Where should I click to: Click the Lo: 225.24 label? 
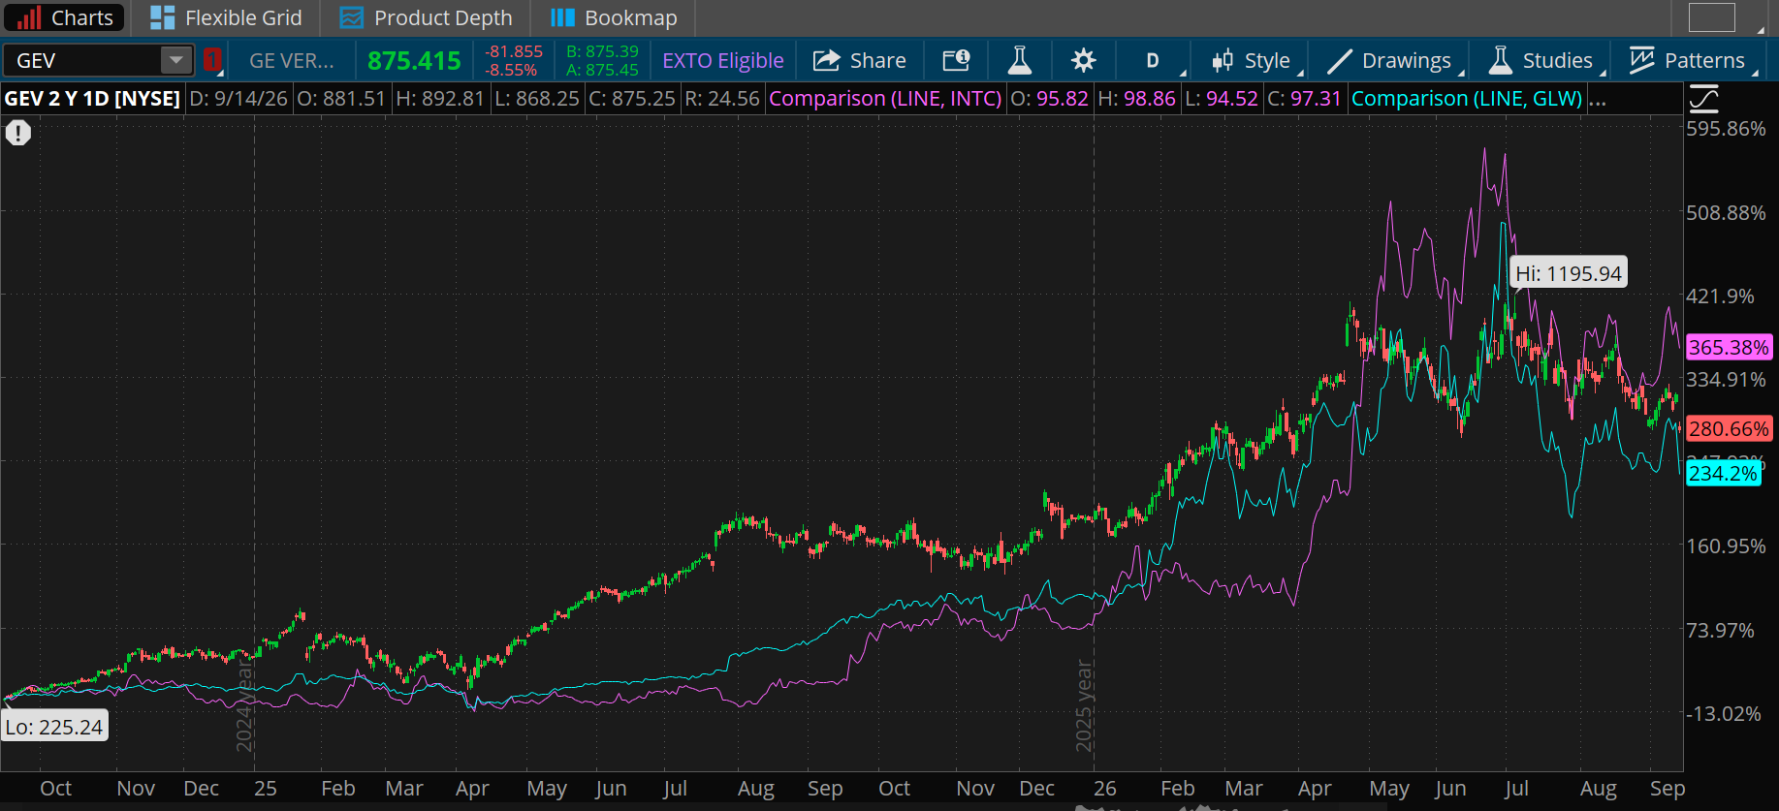click(x=54, y=727)
